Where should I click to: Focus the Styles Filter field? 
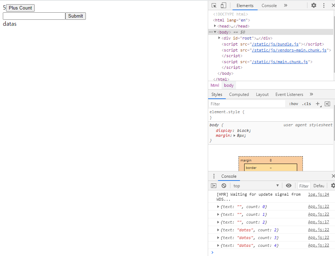[x=247, y=104]
